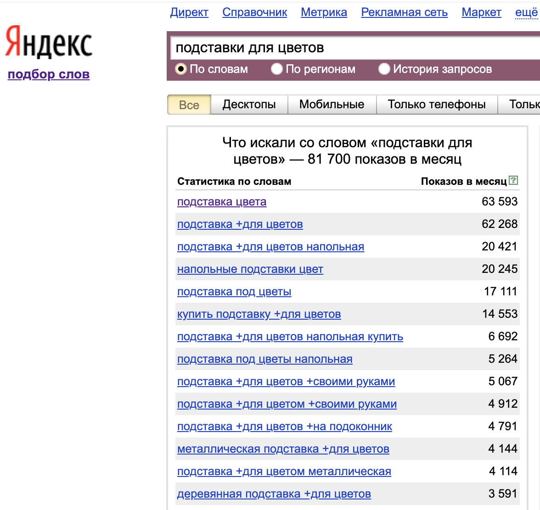Screen dimensions: 540x510
Task: Open 'деревянная подставка +для цветов' keyword
Action: click(x=274, y=494)
